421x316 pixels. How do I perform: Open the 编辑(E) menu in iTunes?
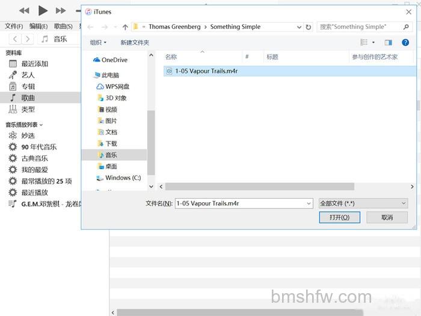(38, 26)
